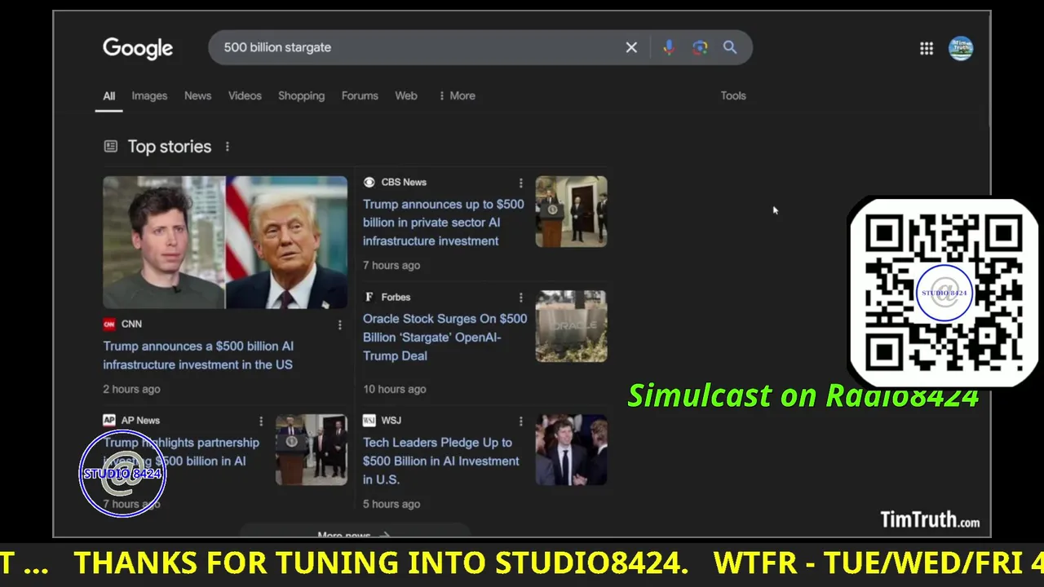Open WSJ headline Tech Leaders Pledge Up to $500 Billion

[x=441, y=461]
